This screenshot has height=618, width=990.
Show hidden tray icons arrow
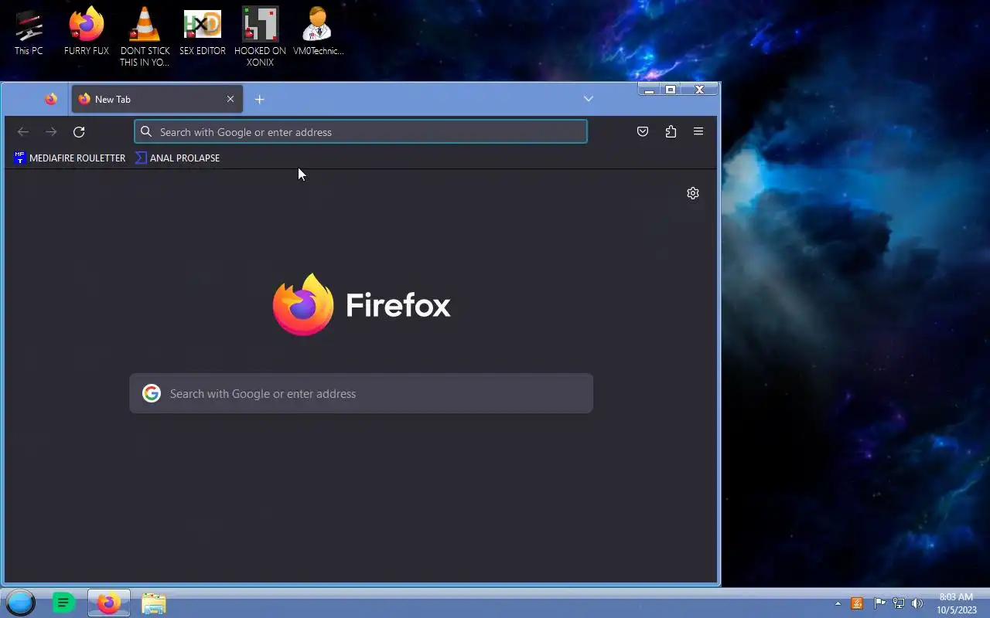(838, 603)
